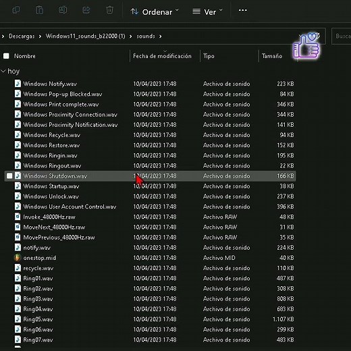Click the Windows Proximity Connection.wav icon
Viewport: 351px width, 351px height.
click(x=18, y=114)
